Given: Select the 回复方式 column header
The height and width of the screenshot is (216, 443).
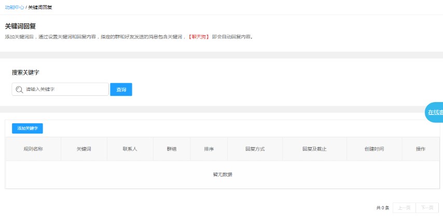Looking at the screenshot, I should click(x=255, y=149).
